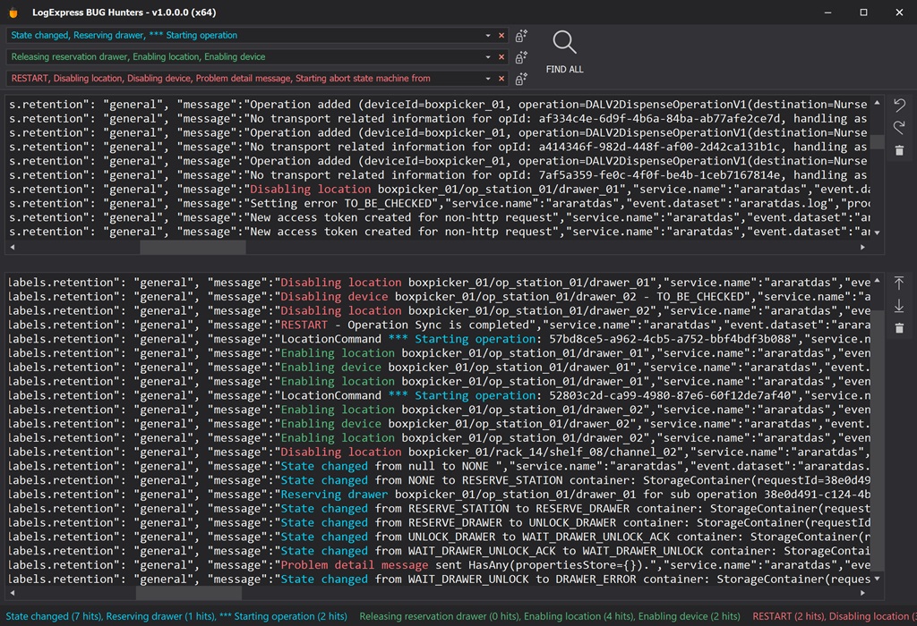Open the red search field history dropdown
The width and height of the screenshot is (917, 626).
pyautogui.click(x=488, y=79)
